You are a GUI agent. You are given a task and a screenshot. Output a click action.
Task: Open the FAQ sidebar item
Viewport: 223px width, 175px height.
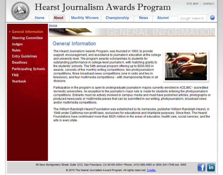(x=15, y=75)
